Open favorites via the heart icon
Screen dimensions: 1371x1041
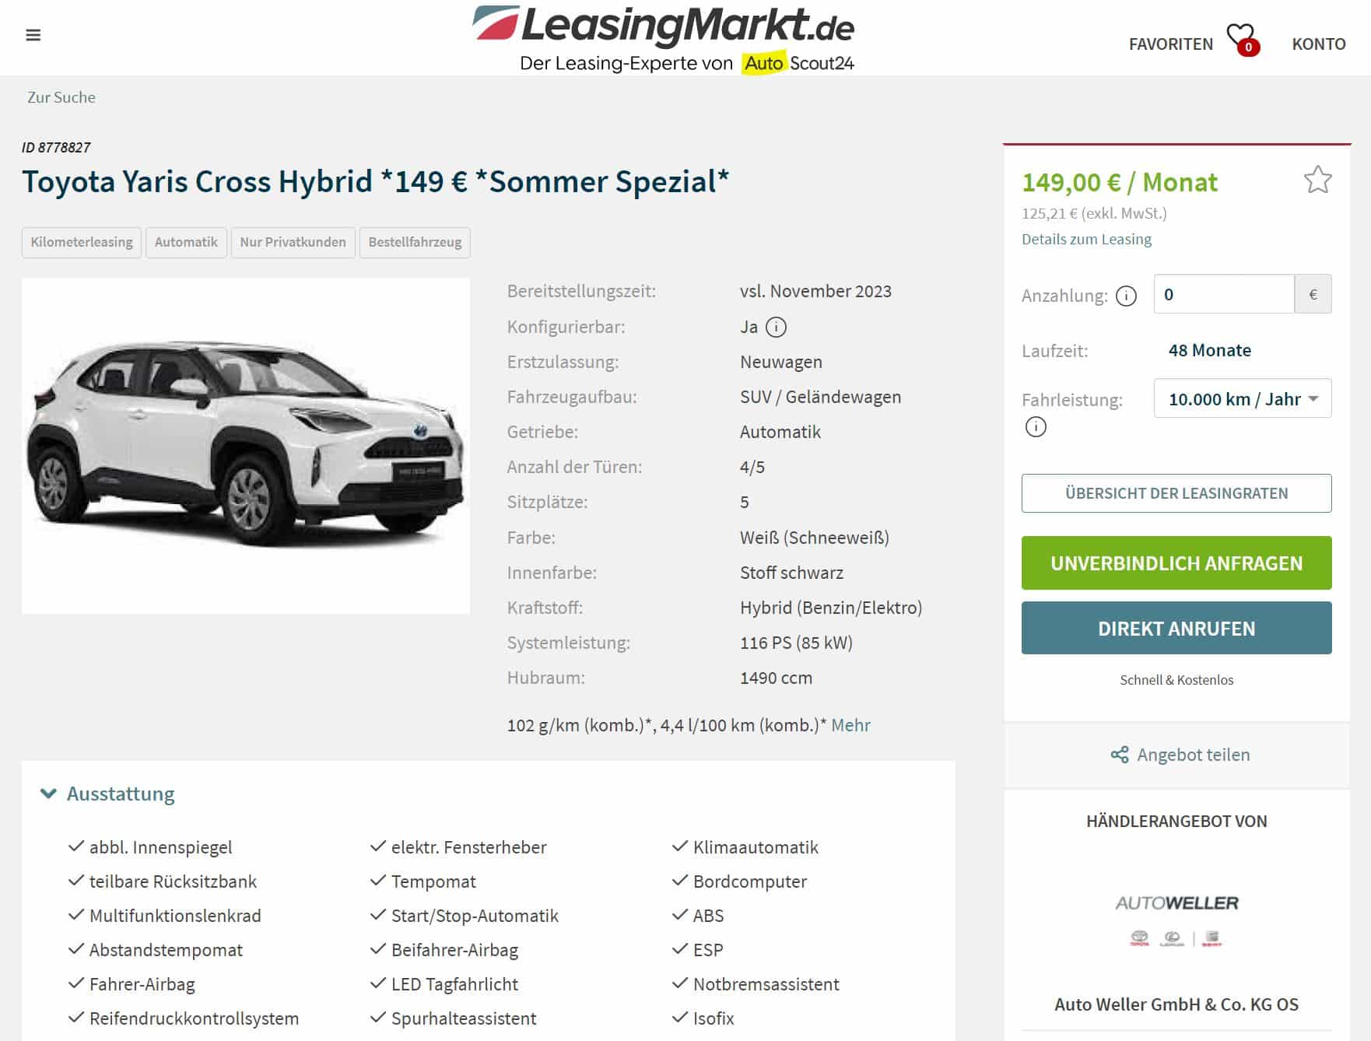1243,39
